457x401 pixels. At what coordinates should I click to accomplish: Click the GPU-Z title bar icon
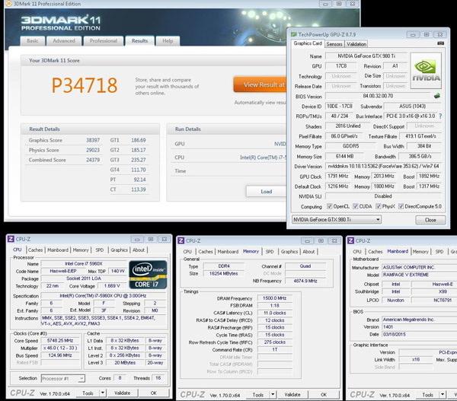pos(294,34)
